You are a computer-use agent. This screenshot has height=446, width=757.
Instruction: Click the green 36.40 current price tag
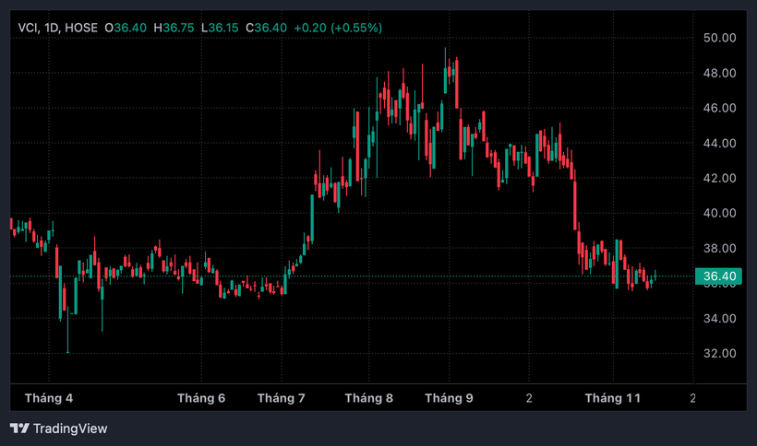point(719,276)
